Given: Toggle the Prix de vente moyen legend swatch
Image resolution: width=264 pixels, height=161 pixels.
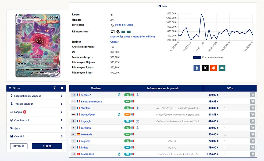Looking at the screenshot, I should (x=197, y=57).
